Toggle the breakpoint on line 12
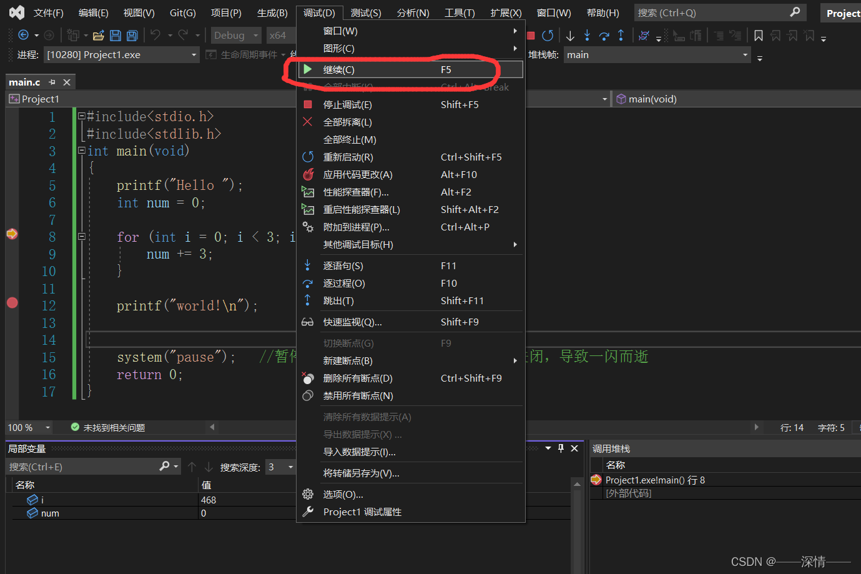This screenshot has width=861, height=574. point(12,302)
